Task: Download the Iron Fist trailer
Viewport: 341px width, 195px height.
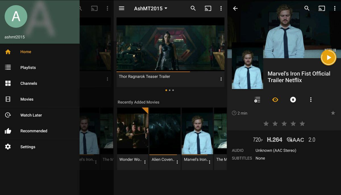Action: click(x=293, y=100)
